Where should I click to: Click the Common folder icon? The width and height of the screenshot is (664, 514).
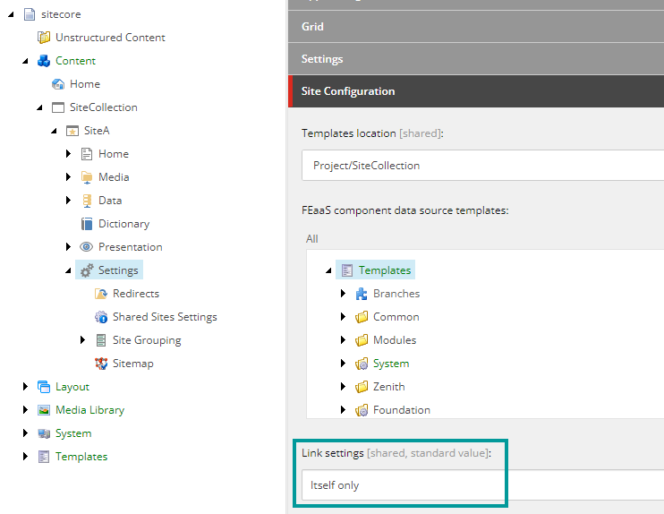pyautogui.click(x=362, y=317)
